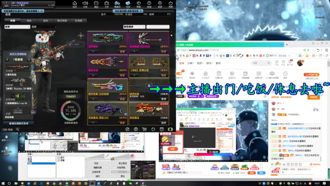Image resolution: width=330 pixels, height=186 pixels.
Task: Open the shop icon in game top bar
Action: click(x=96, y=4)
